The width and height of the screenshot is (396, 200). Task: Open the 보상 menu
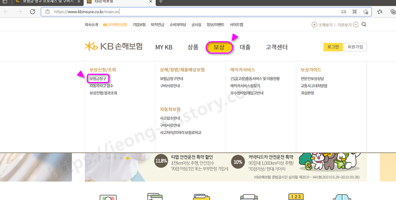tap(219, 47)
